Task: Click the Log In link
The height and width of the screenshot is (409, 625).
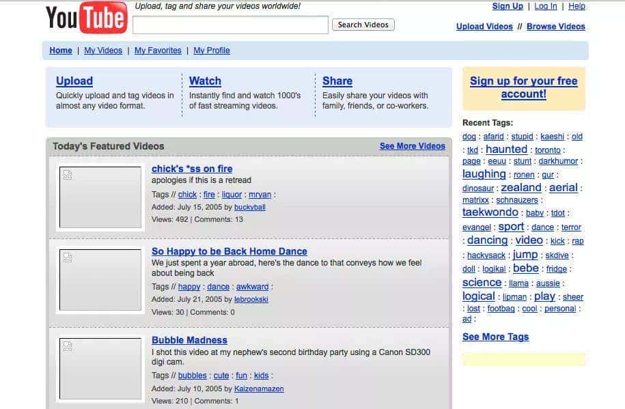Action: 545,6
